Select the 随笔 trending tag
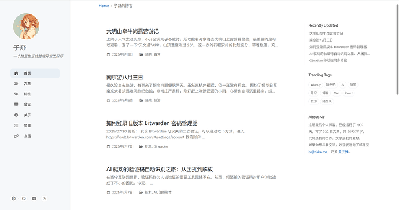The image size is (399, 210). [353, 85]
